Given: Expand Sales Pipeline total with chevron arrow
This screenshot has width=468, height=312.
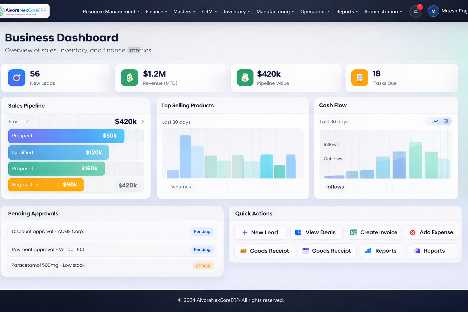Looking at the screenshot, I should pos(142,122).
